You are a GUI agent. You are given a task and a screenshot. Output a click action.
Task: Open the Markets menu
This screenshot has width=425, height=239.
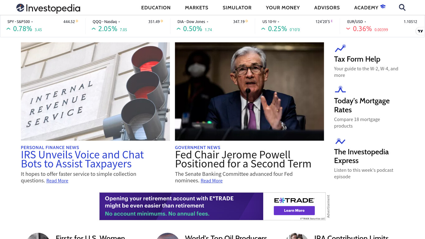click(197, 8)
